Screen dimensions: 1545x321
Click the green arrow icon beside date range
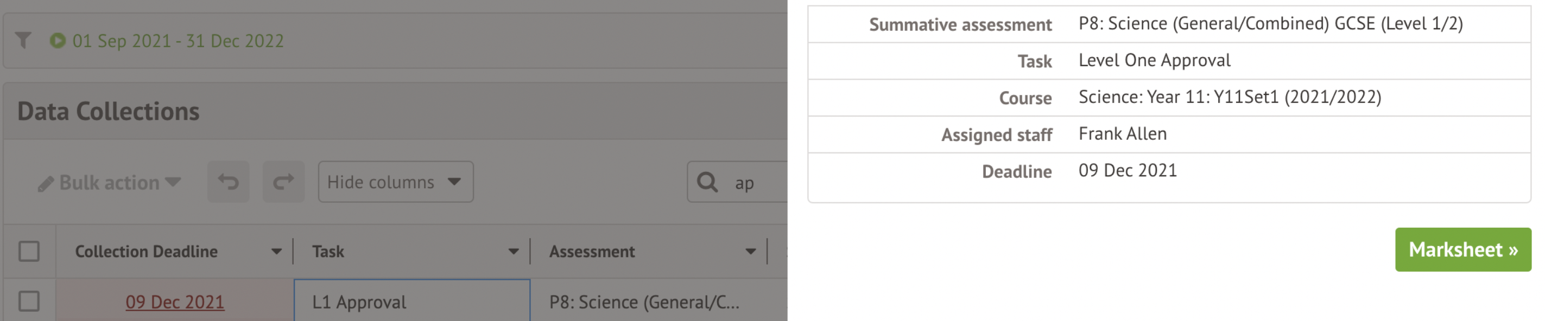[x=58, y=41]
